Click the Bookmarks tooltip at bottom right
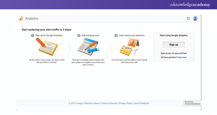Image resolution: width=217 pixels, height=115 pixels. (192, 103)
